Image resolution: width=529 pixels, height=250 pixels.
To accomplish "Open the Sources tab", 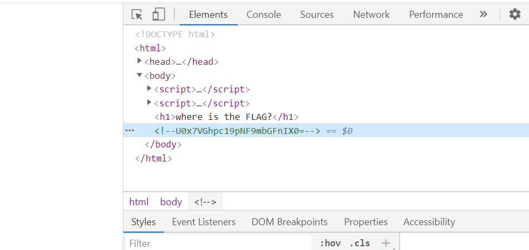I will [317, 15].
